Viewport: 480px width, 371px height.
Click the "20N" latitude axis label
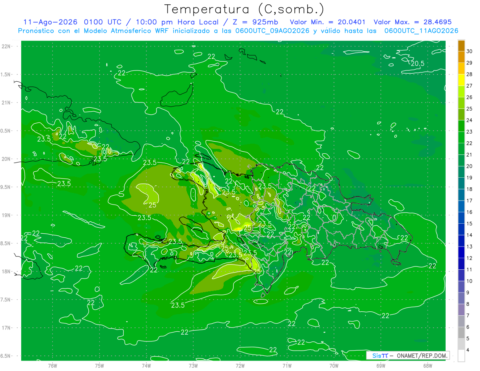(6, 159)
